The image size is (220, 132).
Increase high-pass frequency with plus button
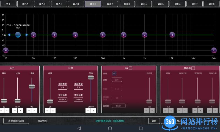(x=53, y=111)
